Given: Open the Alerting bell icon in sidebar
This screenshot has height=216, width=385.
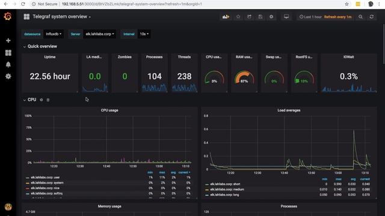Looking at the screenshot, I should point(8,64).
